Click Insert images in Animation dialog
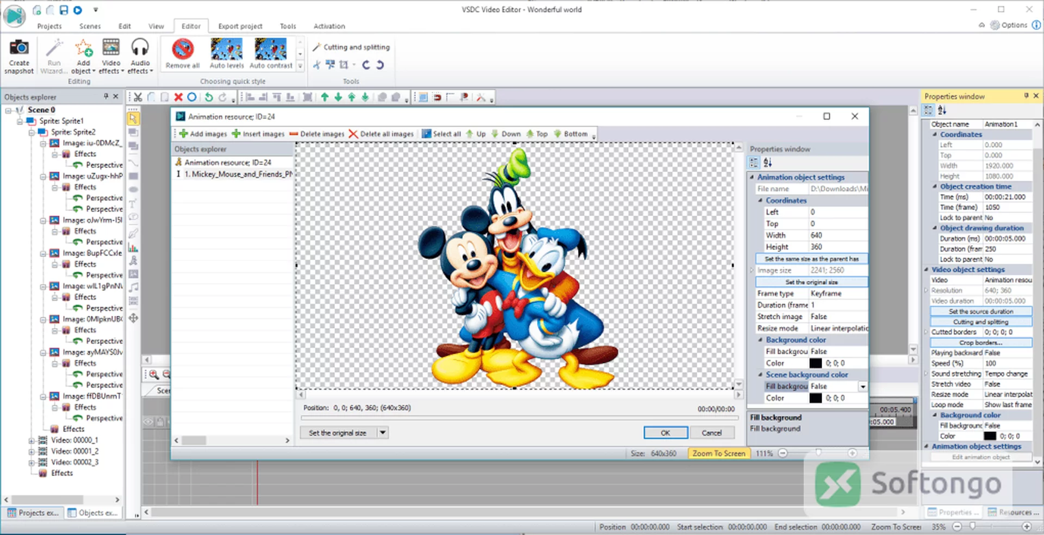 [258, 134]
